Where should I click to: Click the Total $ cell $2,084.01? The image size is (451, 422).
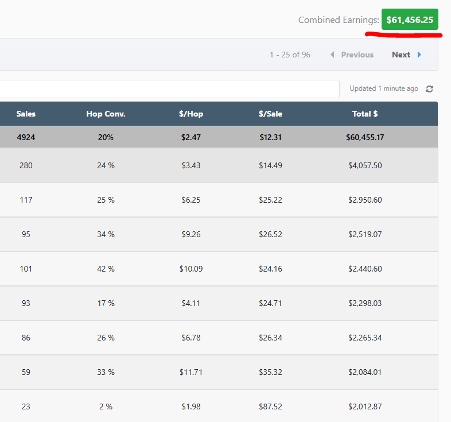pos(365,372)
